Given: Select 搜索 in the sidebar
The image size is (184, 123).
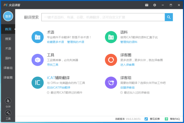Looking at the screenshot, I should coord(8,39).
